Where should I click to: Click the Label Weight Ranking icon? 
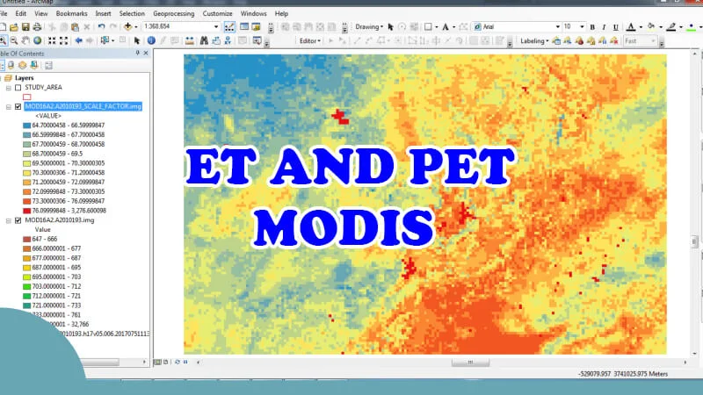[x=579, y=41]
